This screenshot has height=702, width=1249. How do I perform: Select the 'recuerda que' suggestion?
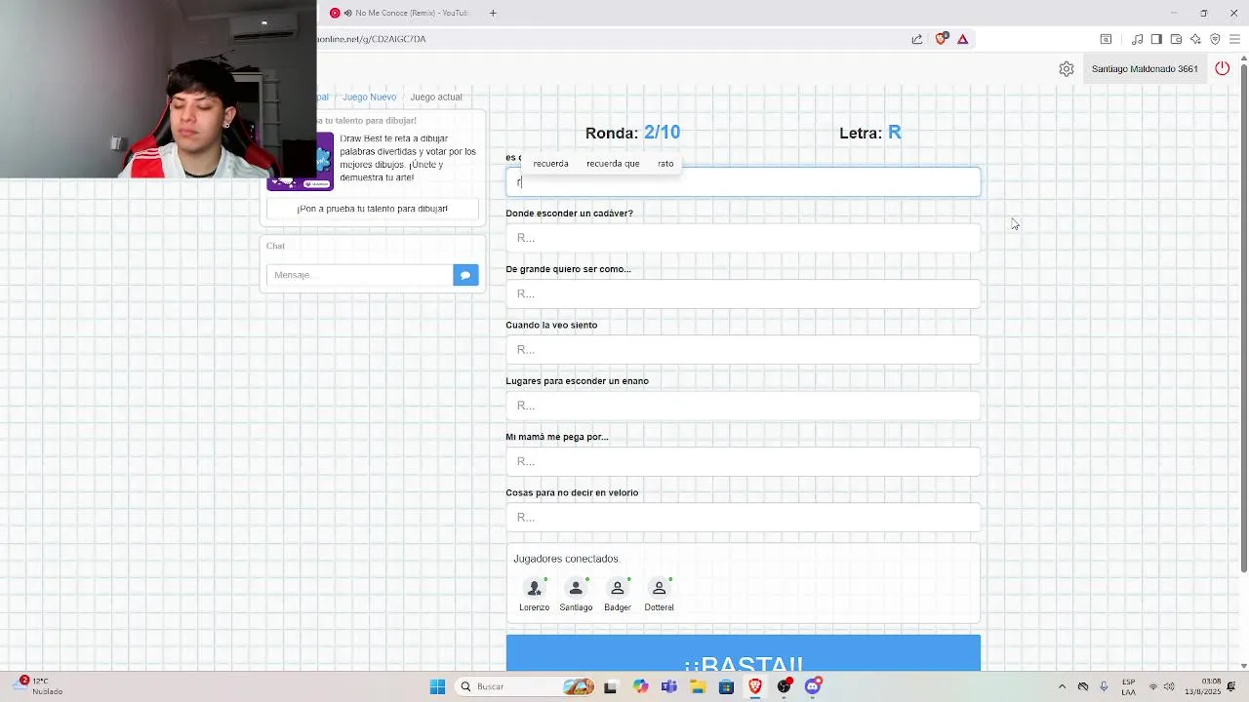pos(613,164)
